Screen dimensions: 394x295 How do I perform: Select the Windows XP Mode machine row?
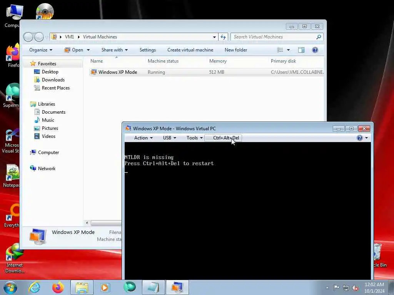[207, 72]
